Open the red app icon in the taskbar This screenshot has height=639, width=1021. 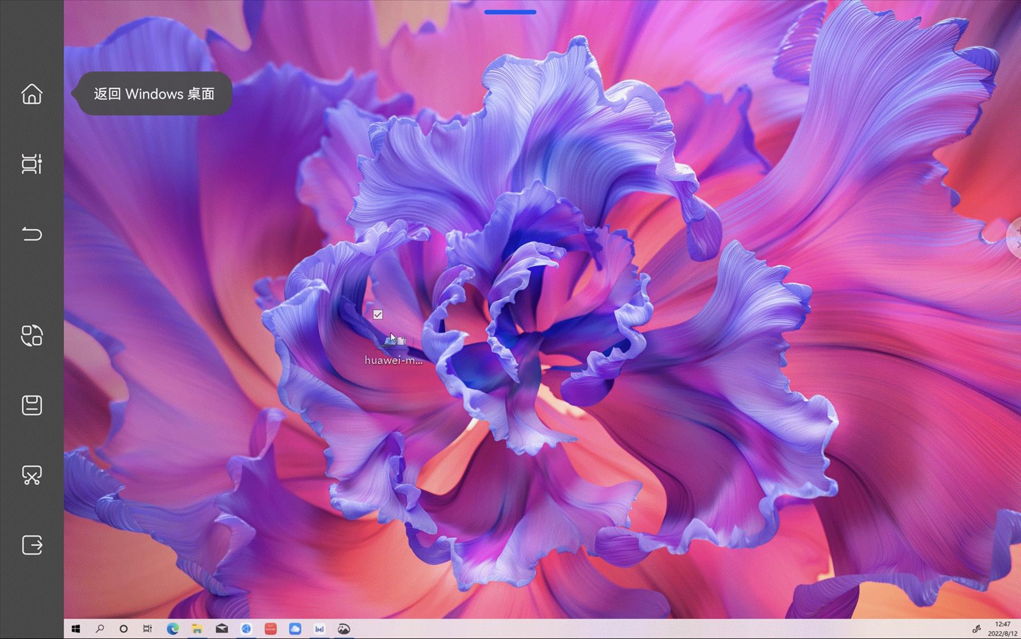pos(271,629)
